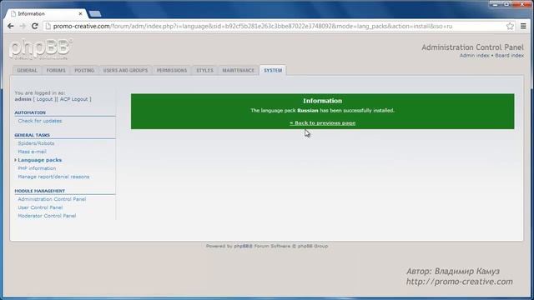Image resolution: width=534 pixels, height=300 pixels.
Task: Open the Maintenance tab
Action: point(238,70)
